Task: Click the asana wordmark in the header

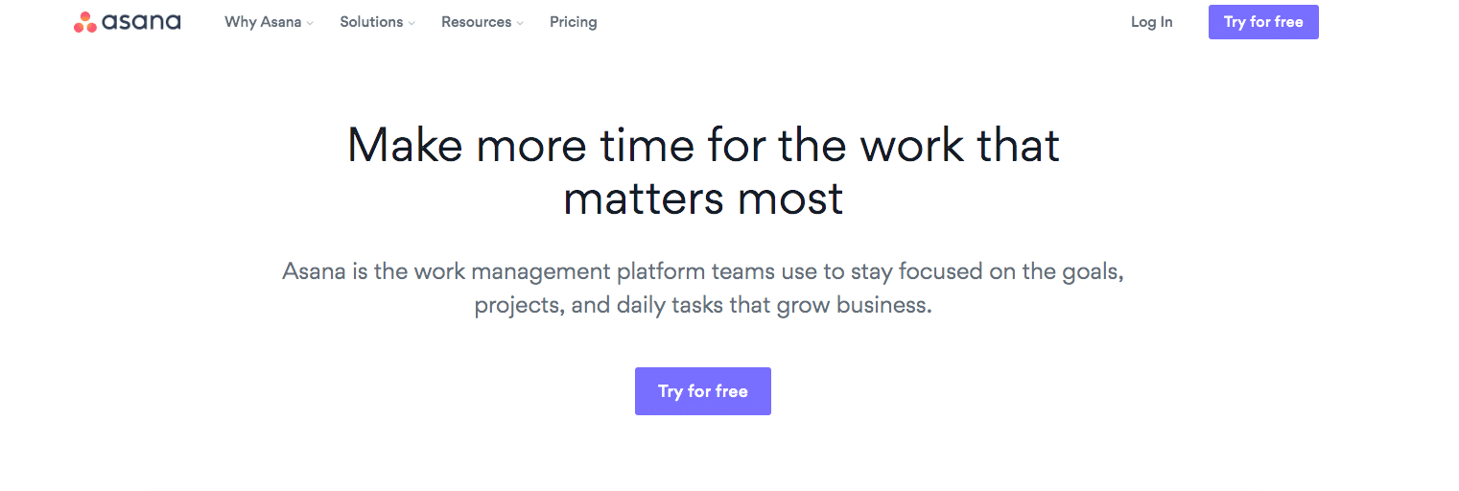Action: click(x=140, y=22)
